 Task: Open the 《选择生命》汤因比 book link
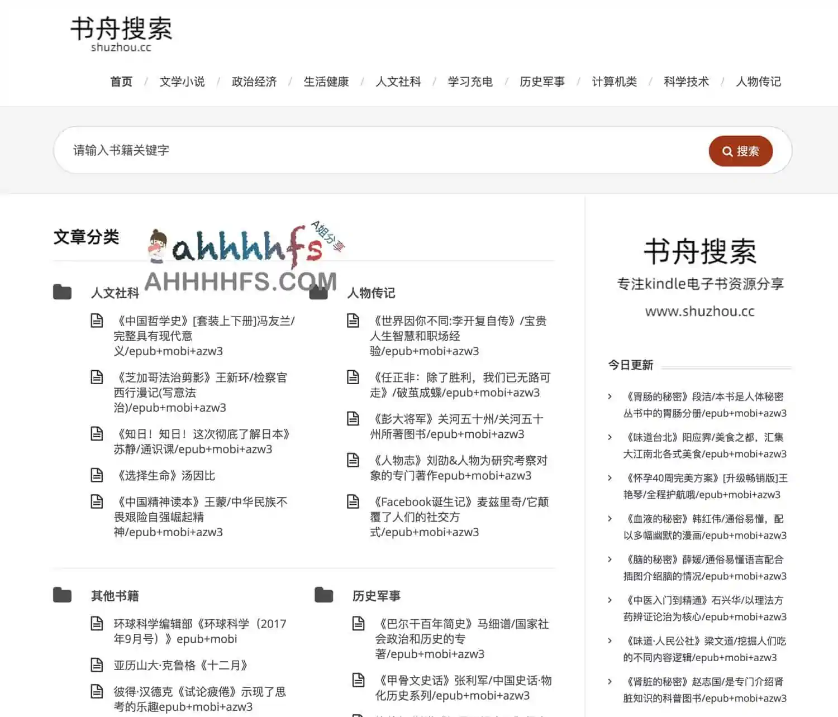pos(166,475)
